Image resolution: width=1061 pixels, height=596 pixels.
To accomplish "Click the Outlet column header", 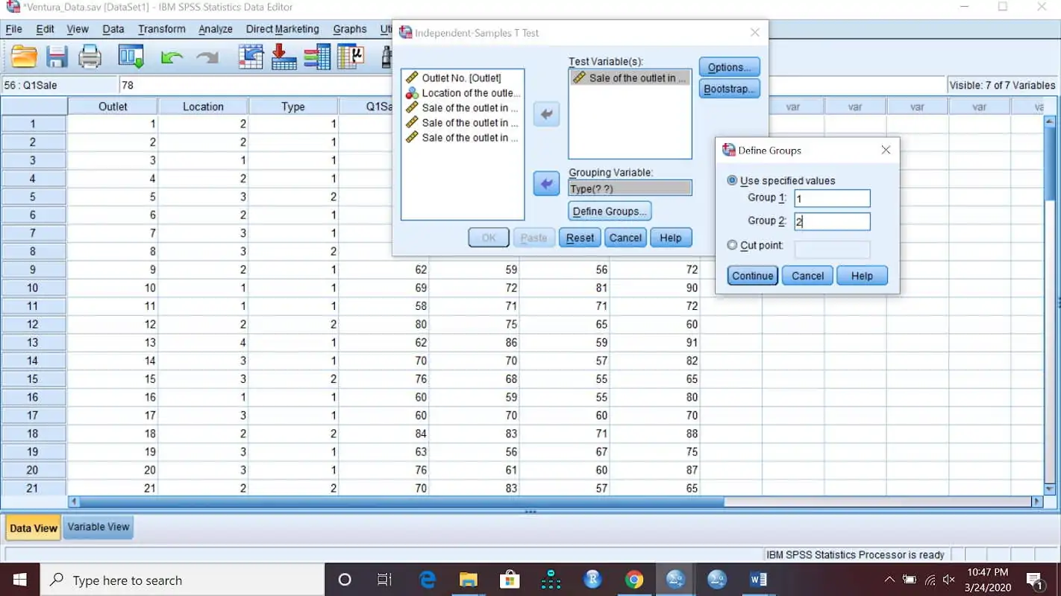I will [113, 107].
